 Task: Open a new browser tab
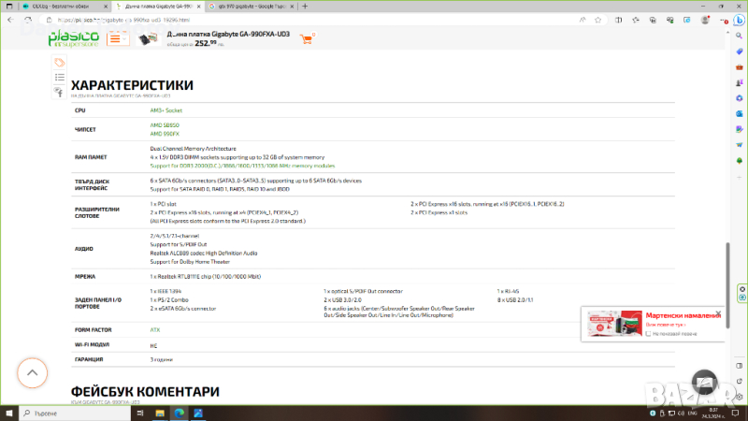(x=307, y=6)
